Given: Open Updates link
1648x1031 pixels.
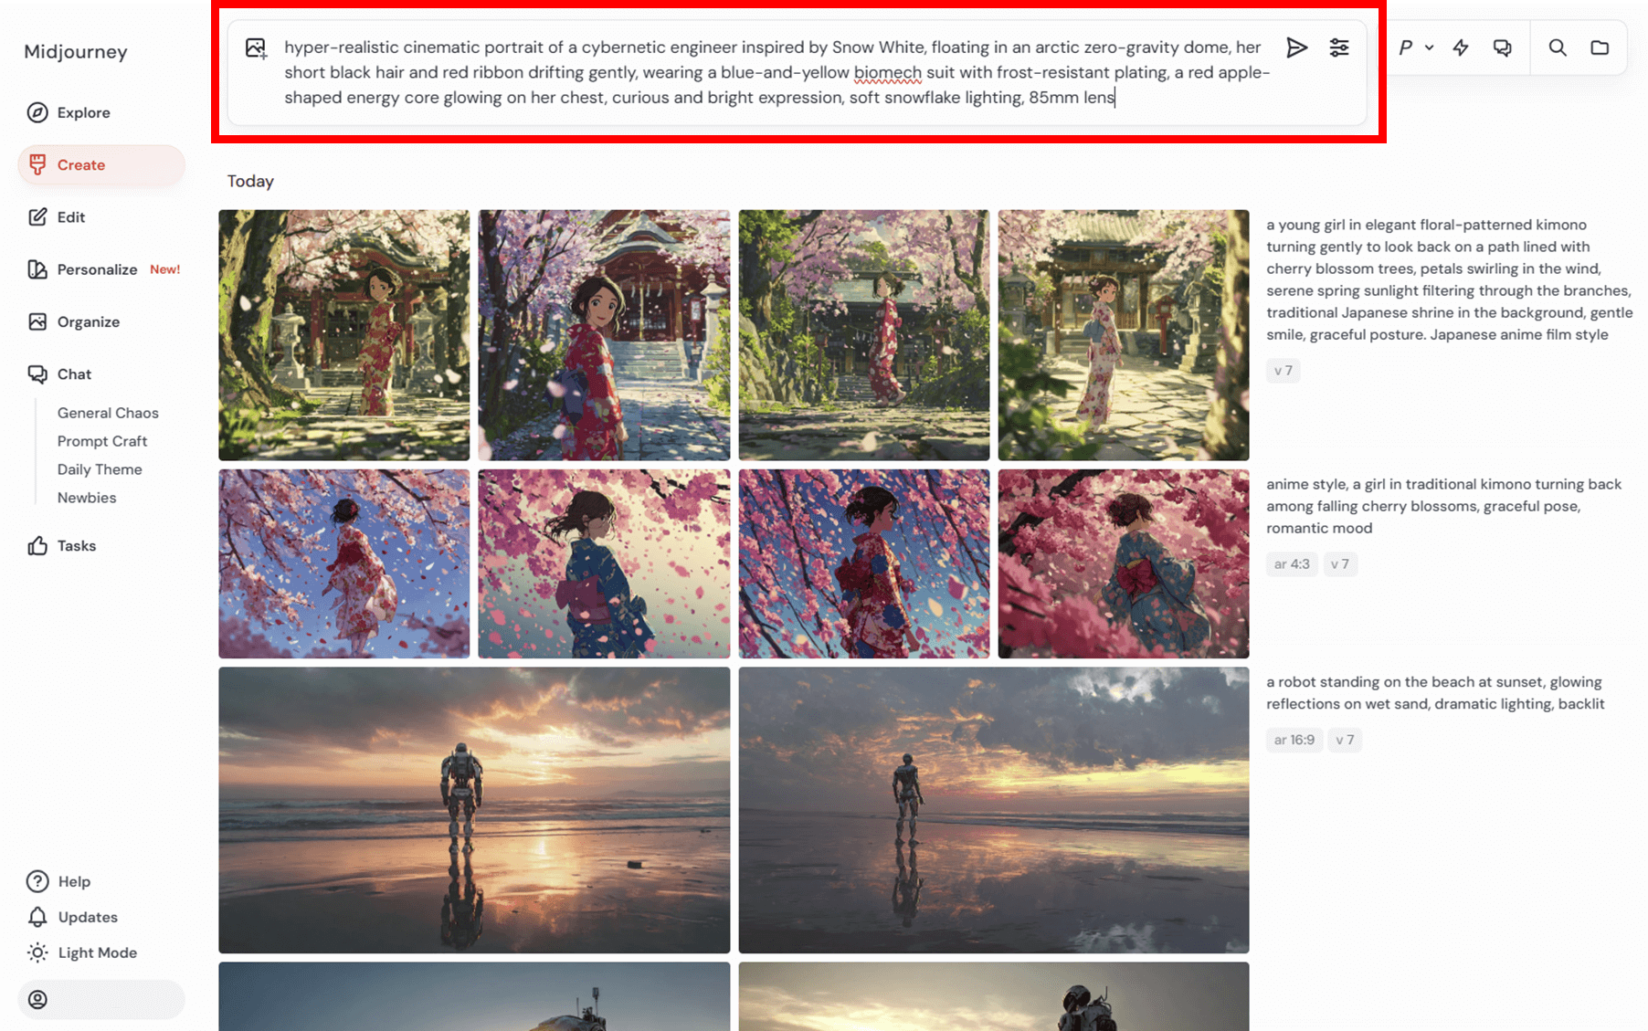Looking at the screenshot, I should click(88, 917).
